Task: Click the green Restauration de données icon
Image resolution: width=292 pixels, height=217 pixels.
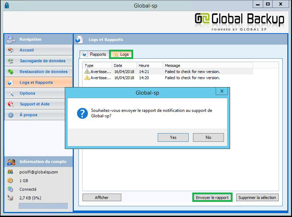Action: (x=11, y=72)
